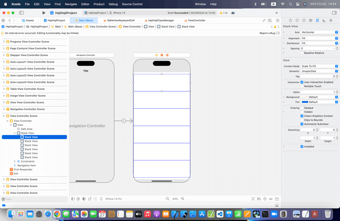The width and height of the screenshot is (340, 221).
Task: Open the Align constraints button
Action: coord(259,198)
